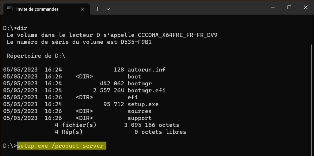Click the 'support' directory entry

[x=140, y=118]
